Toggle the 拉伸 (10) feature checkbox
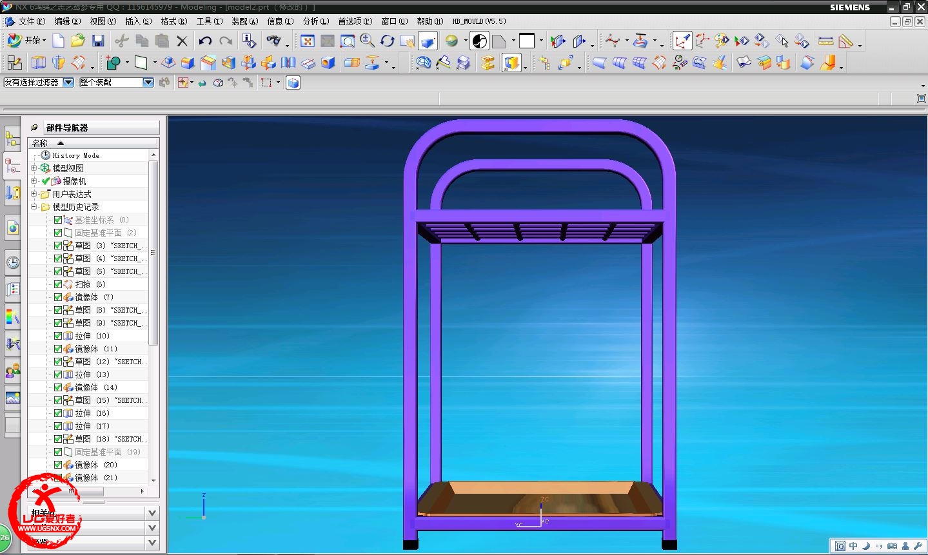 tap(58, 336)
